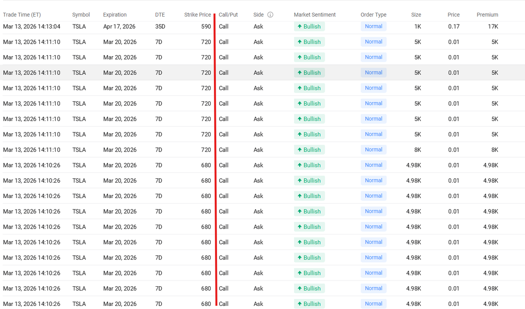Click the Symbol column header
Image resolution: width=525 pixels, height=309 pixels.
pos(81,14)
